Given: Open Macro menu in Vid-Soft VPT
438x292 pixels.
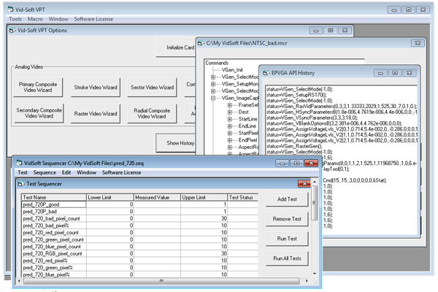Looking at the screenshot, I should tap(35, 19).
